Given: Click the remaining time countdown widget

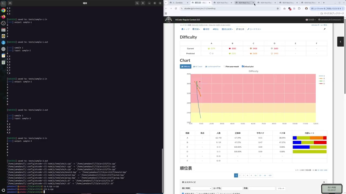Looking at the screenshot, I should tap(332, 189).
